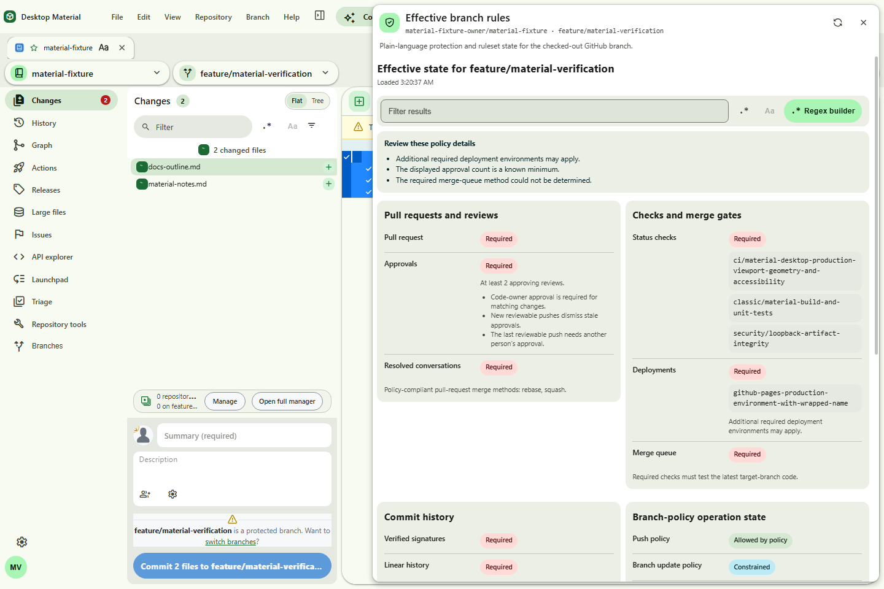The height and width of the screenshot is (589, 884).
Task: Toggle regex in the Changes filter
Action: (x=267, y=126)
